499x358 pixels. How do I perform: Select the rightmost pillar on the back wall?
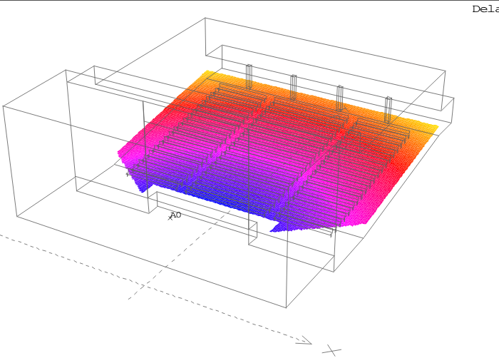[x=389, y=108]
